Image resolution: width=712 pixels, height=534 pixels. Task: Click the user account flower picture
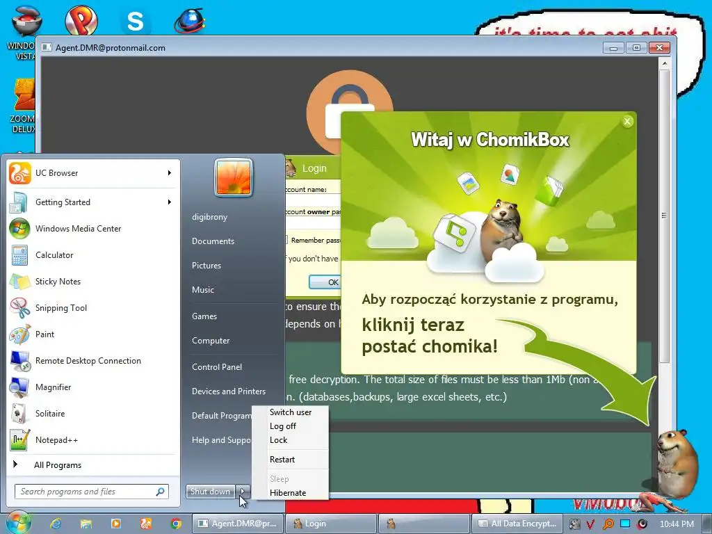coord(234,177)
